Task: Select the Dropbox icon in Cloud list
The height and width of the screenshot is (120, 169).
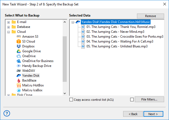Action: (x=19, y=46)
